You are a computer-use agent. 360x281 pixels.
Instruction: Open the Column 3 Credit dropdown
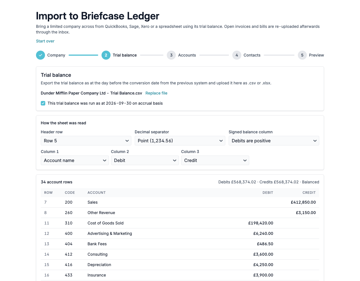pyautogui.click(x=215, y=160)
